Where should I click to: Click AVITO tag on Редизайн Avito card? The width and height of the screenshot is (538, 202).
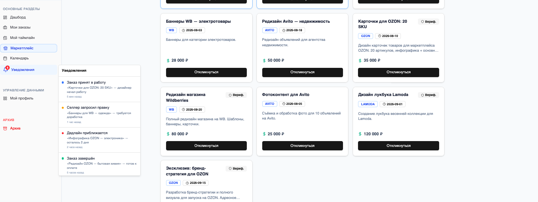click(x=270, y=30)
